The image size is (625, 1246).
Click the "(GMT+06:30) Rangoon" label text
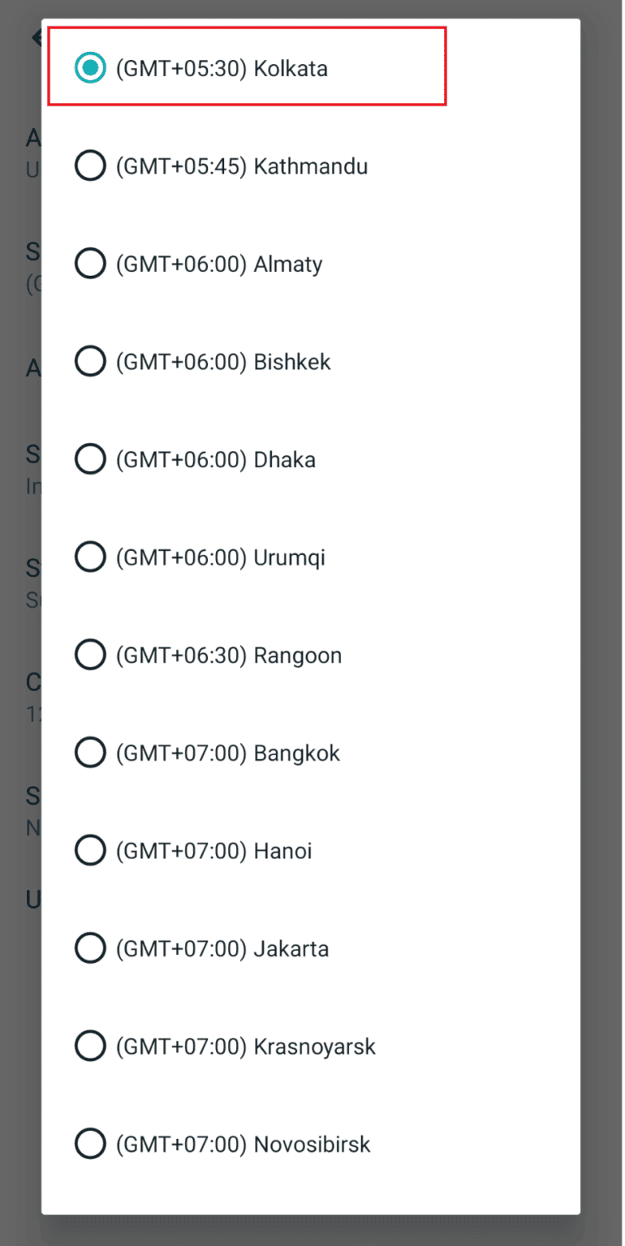229,655
